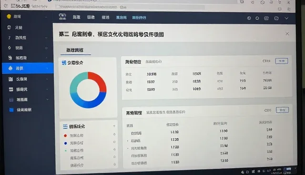Expand the chevron on the number 9 sidebar item
The width and height of the screenshot is (305, 175).
(x=46, y=48)
